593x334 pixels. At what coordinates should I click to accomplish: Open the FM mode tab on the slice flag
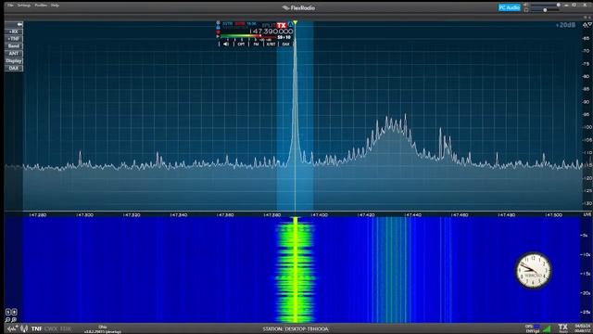256,45
